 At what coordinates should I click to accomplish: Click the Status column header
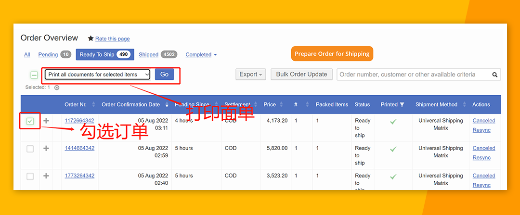pos(362,105)
